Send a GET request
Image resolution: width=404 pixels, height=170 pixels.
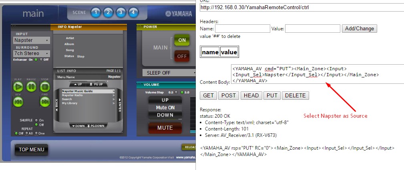(x=208, y=95)
